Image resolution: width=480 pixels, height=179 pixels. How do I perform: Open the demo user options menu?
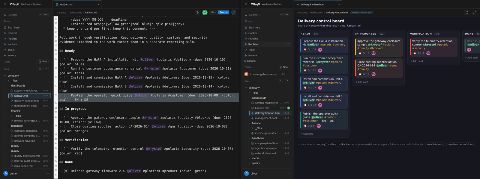click(x=47, y=173)
